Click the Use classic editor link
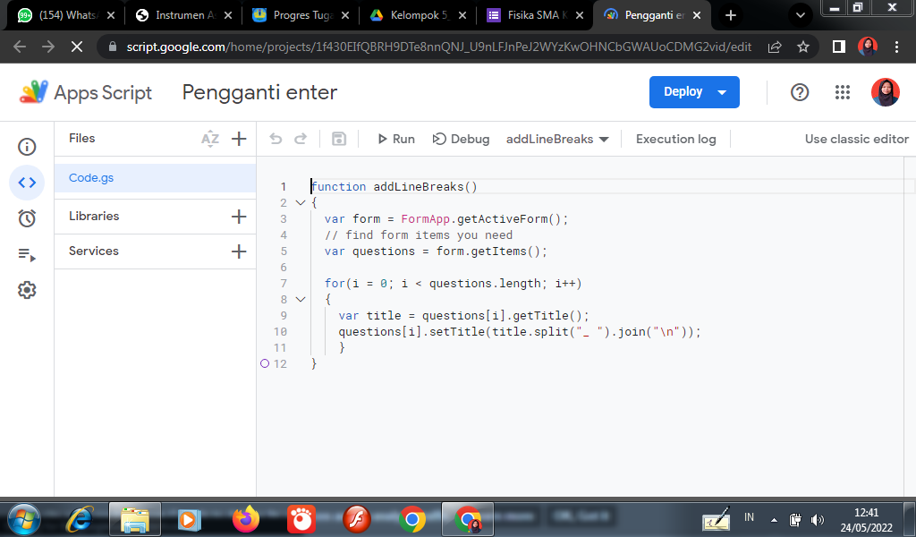Image resolution: width=916 pixels, height=537 pixels. tap(856, 139)
